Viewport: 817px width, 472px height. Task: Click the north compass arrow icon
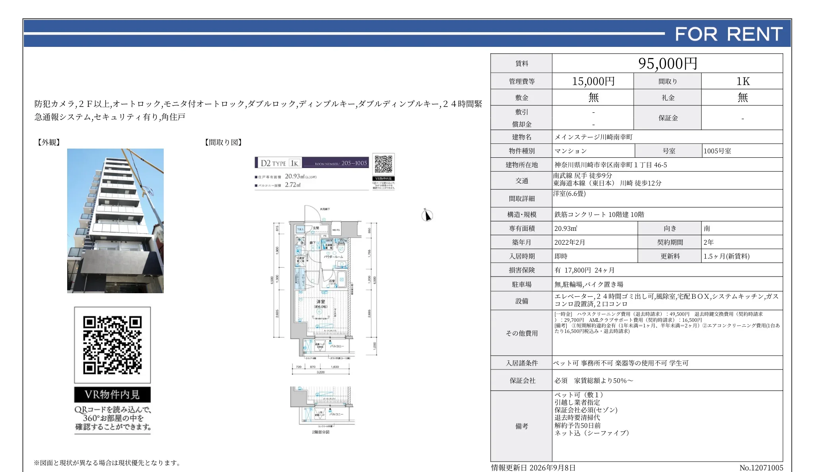click(x=427, y=215)
